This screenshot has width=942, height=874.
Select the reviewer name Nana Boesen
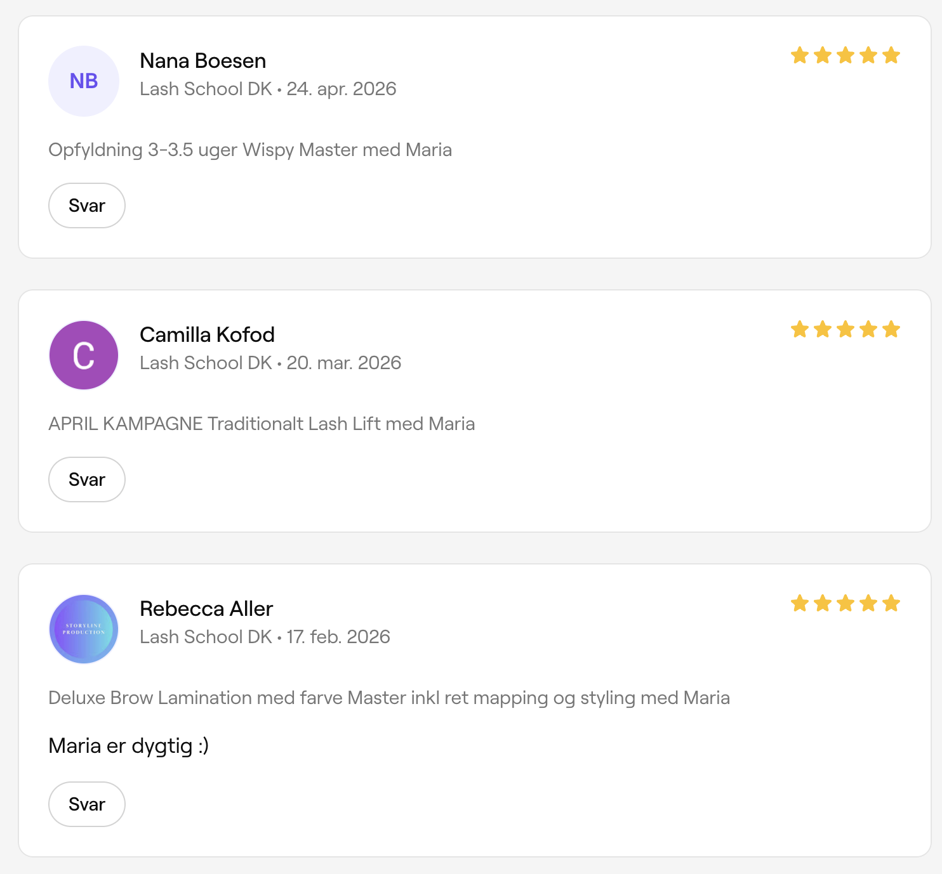coord(203,61)
